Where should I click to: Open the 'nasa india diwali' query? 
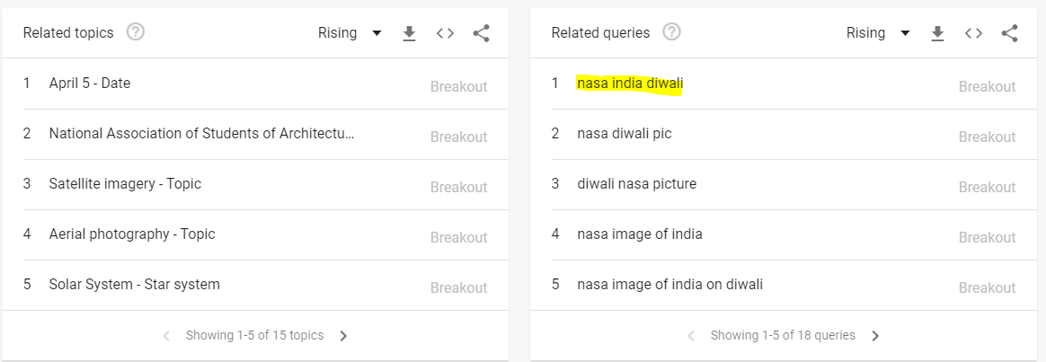[x=784, y=84]
